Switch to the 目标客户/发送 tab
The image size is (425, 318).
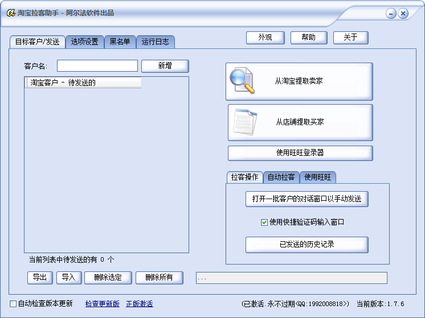click(38, 42)
